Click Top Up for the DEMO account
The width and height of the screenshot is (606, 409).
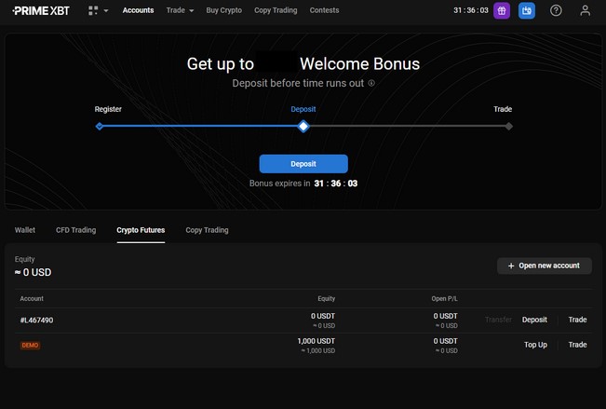coord(535,345)
